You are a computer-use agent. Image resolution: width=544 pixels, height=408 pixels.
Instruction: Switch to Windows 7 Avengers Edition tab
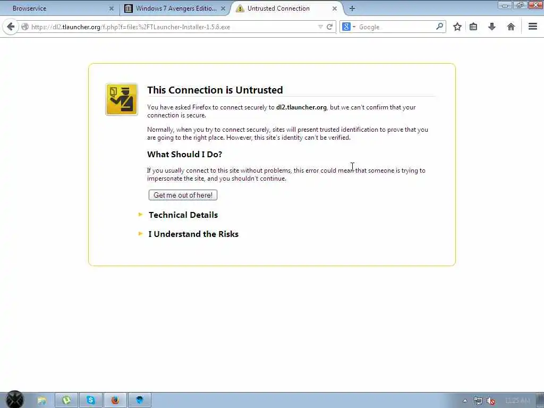[x=175, y=8]
